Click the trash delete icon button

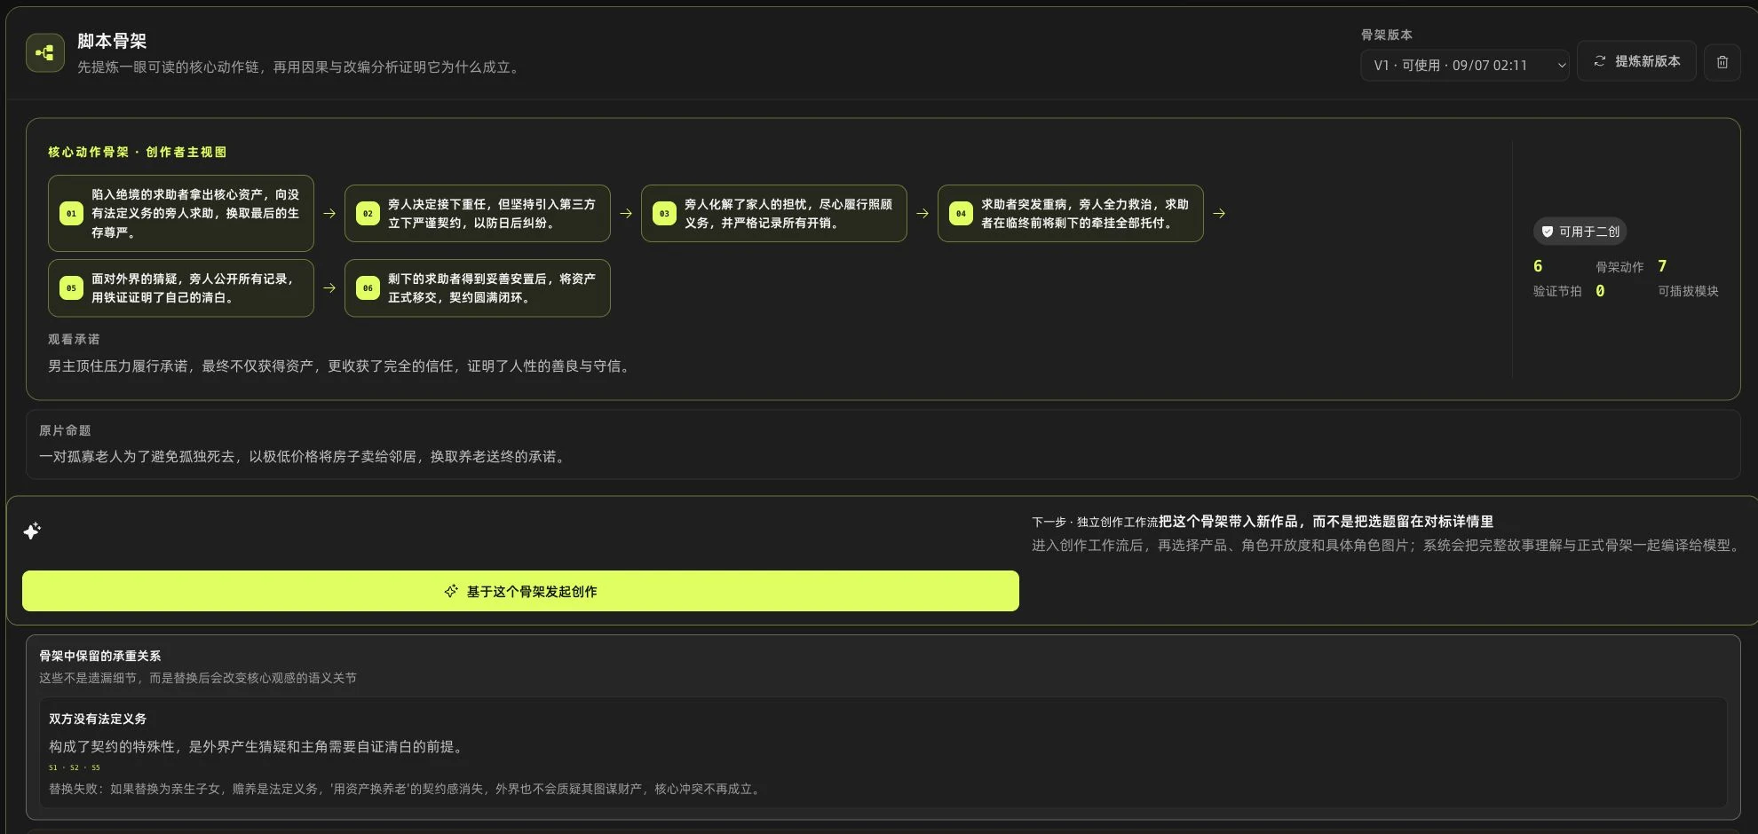1722,62
